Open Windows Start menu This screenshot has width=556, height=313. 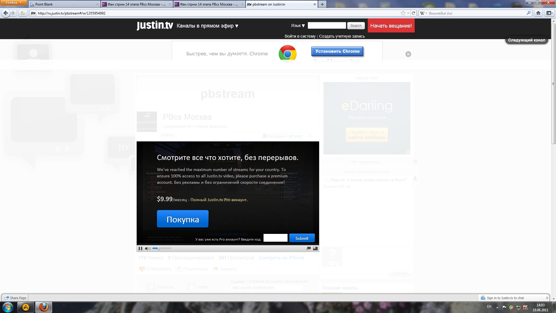point(8,307)
